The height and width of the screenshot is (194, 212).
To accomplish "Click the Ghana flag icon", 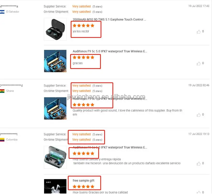I will pos(2,91).
